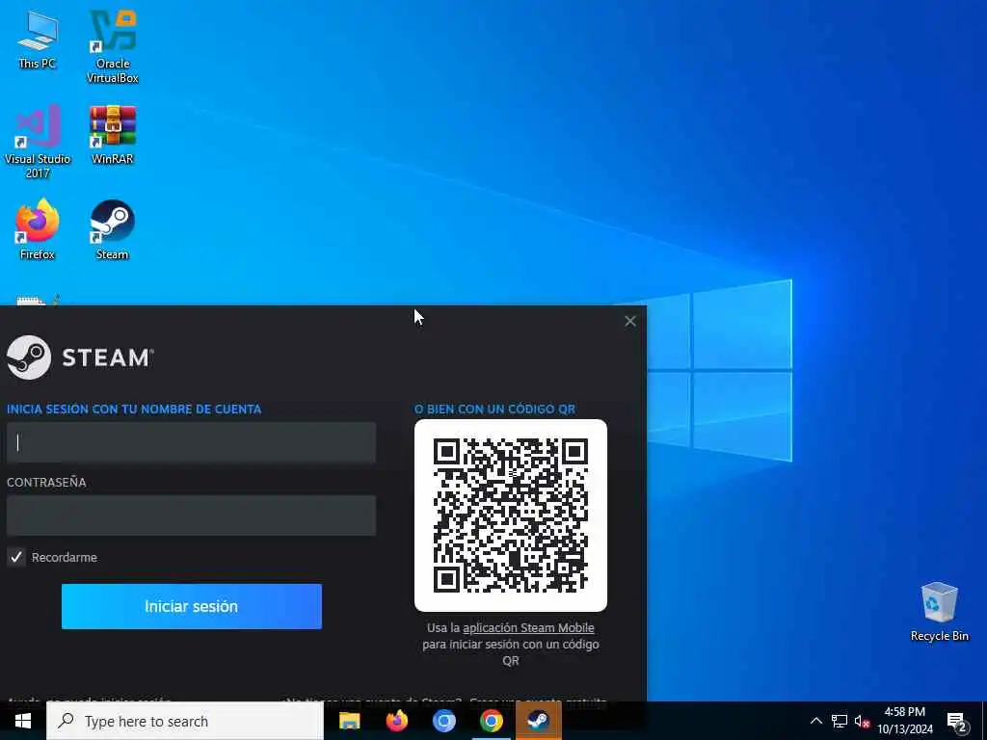Uncheck the Recordarme checkbox
987x740 pixels.
(16, 557)
